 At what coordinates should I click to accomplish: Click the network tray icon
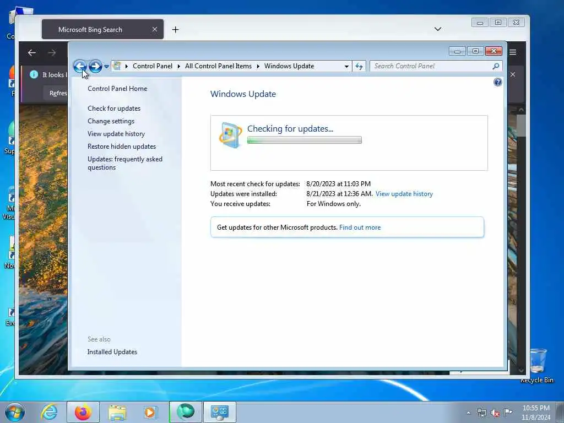point(482,413)
